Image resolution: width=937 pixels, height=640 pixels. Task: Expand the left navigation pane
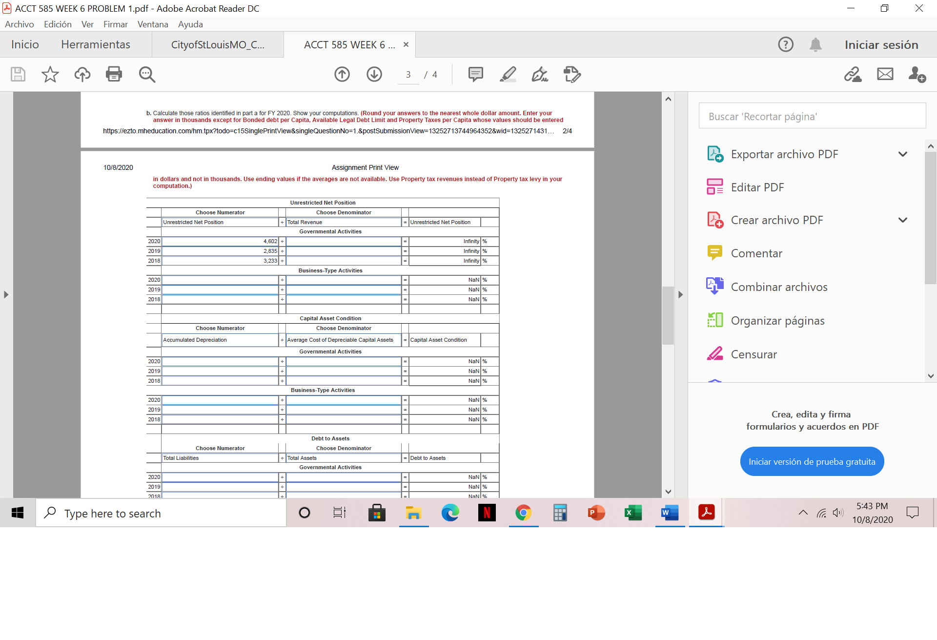[6, 294]
